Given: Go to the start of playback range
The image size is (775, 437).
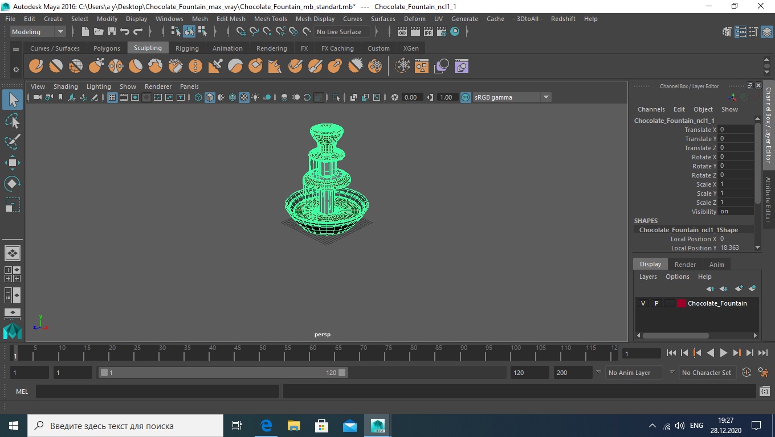Looking at the screenshot, I should point(671,353).
